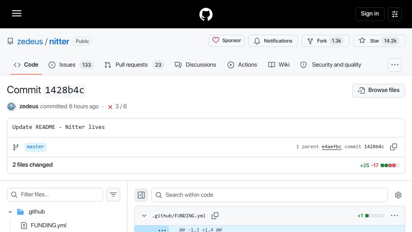
Task: Select the master branch label
Action: click(x=36, y=147)
